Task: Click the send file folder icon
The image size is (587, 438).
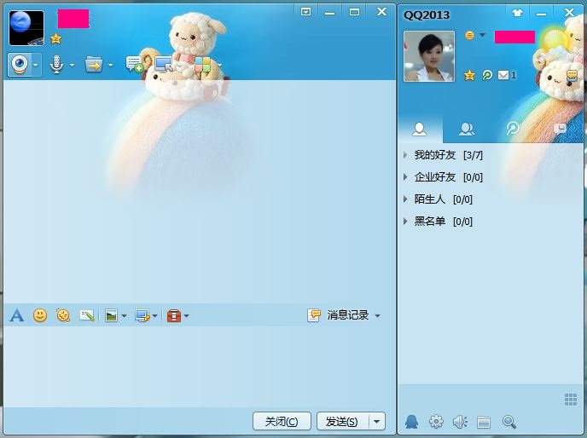Action: click(94, 64)
